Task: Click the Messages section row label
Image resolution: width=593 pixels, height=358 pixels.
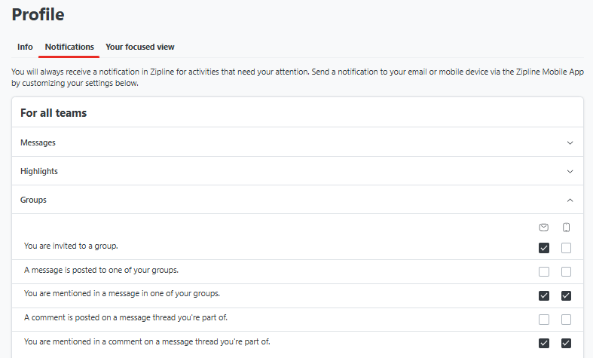Action: tap(38, 142)
